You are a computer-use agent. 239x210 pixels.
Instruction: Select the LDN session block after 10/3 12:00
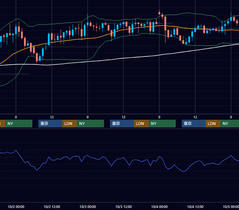tap(141, 124)
